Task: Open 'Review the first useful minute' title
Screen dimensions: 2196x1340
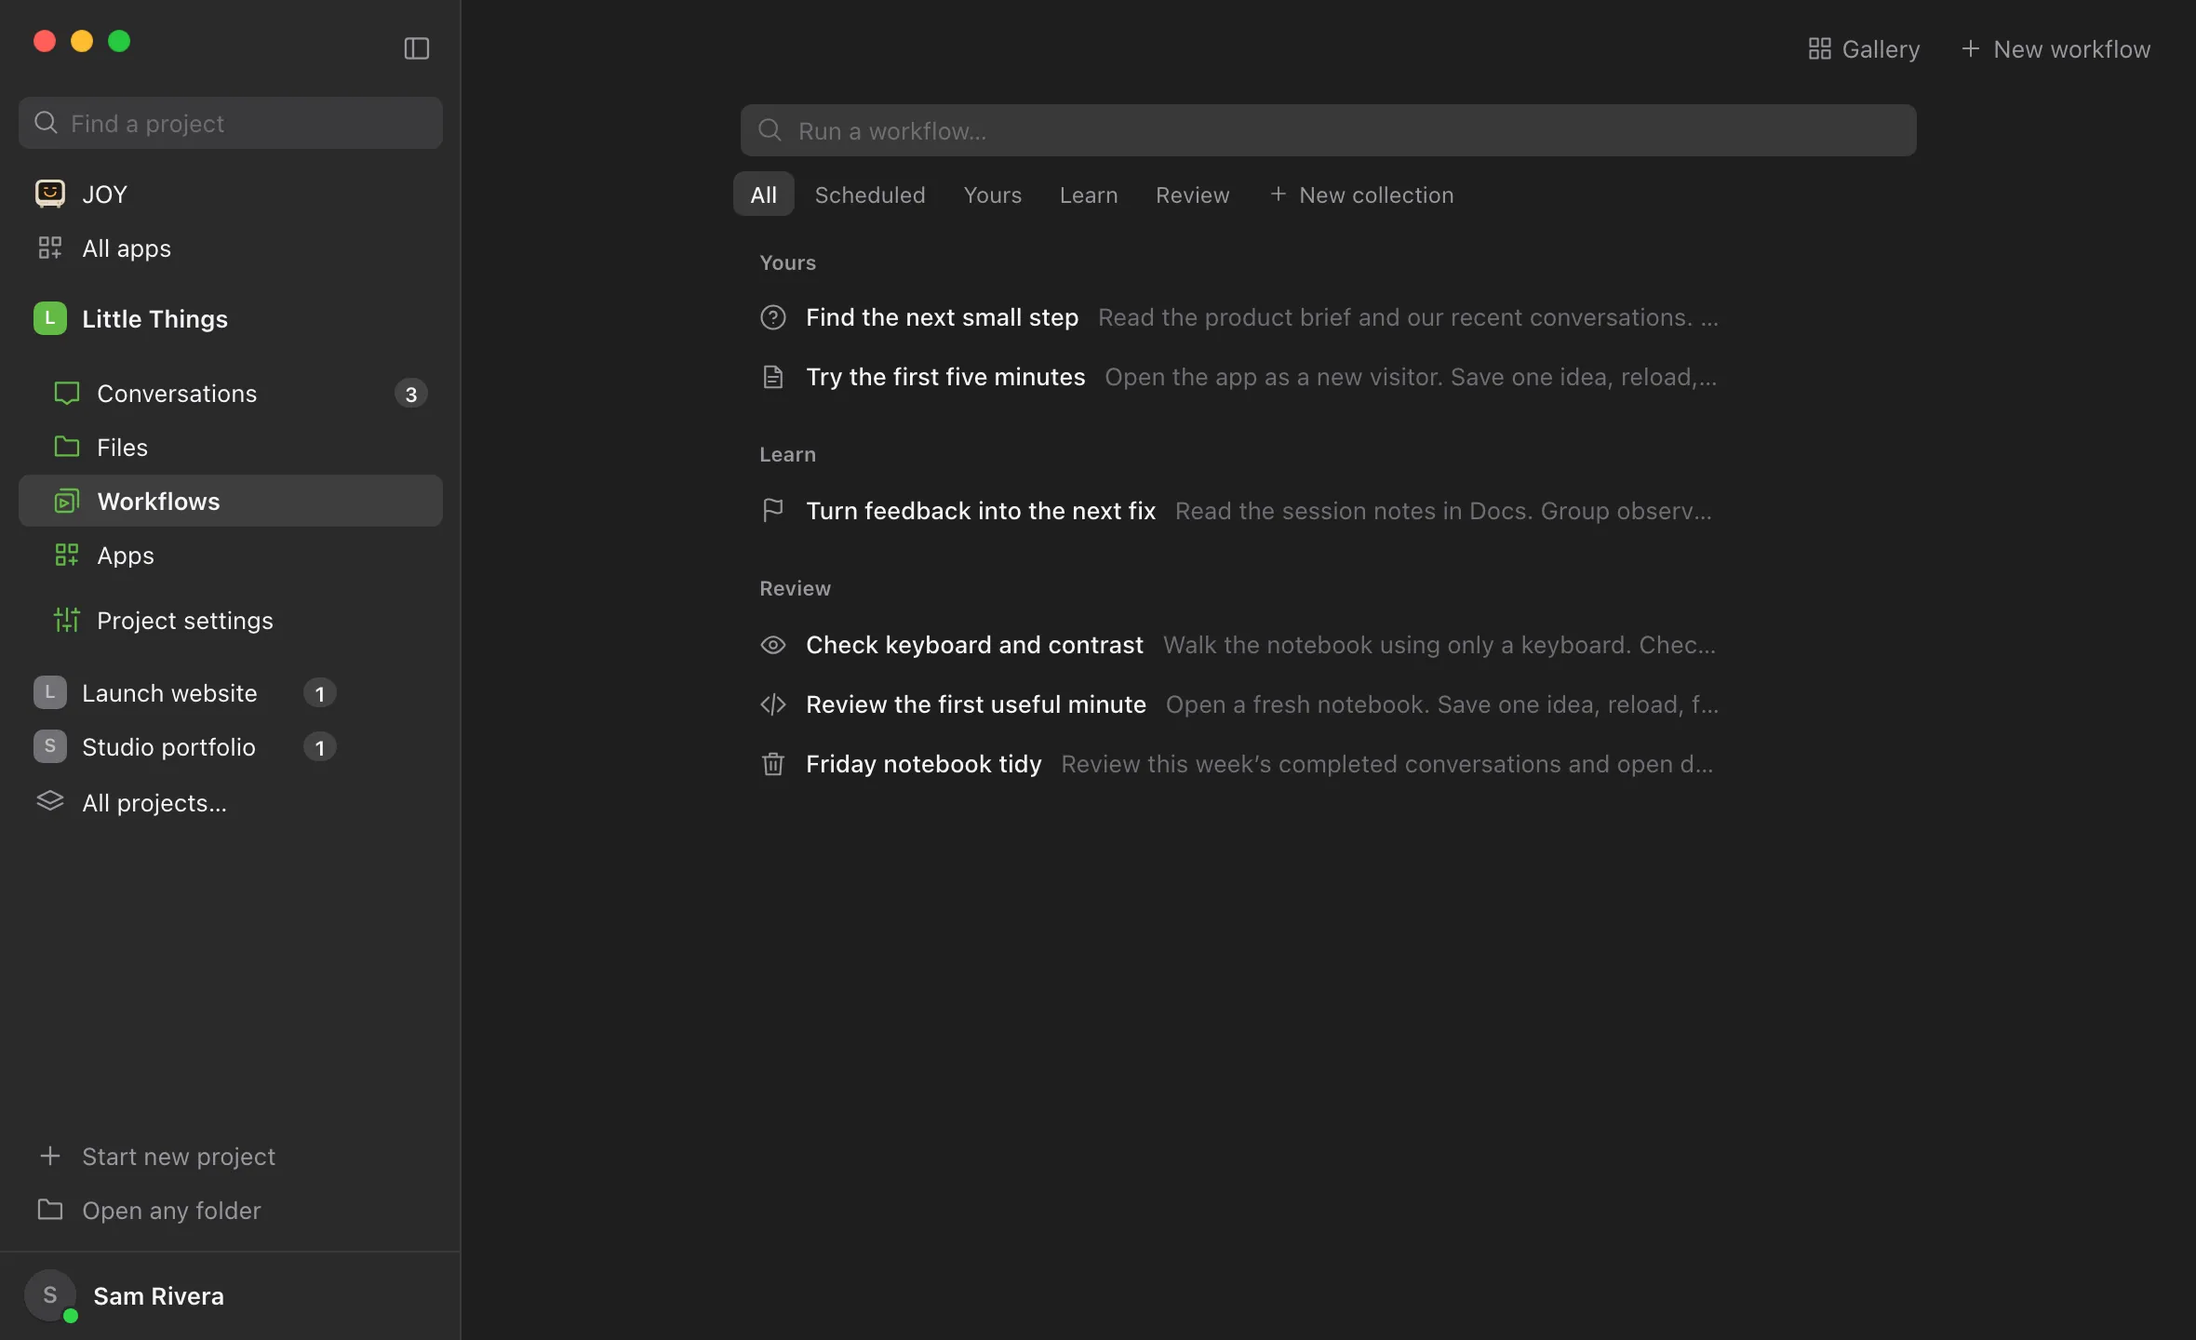Action: coord(976,704)
